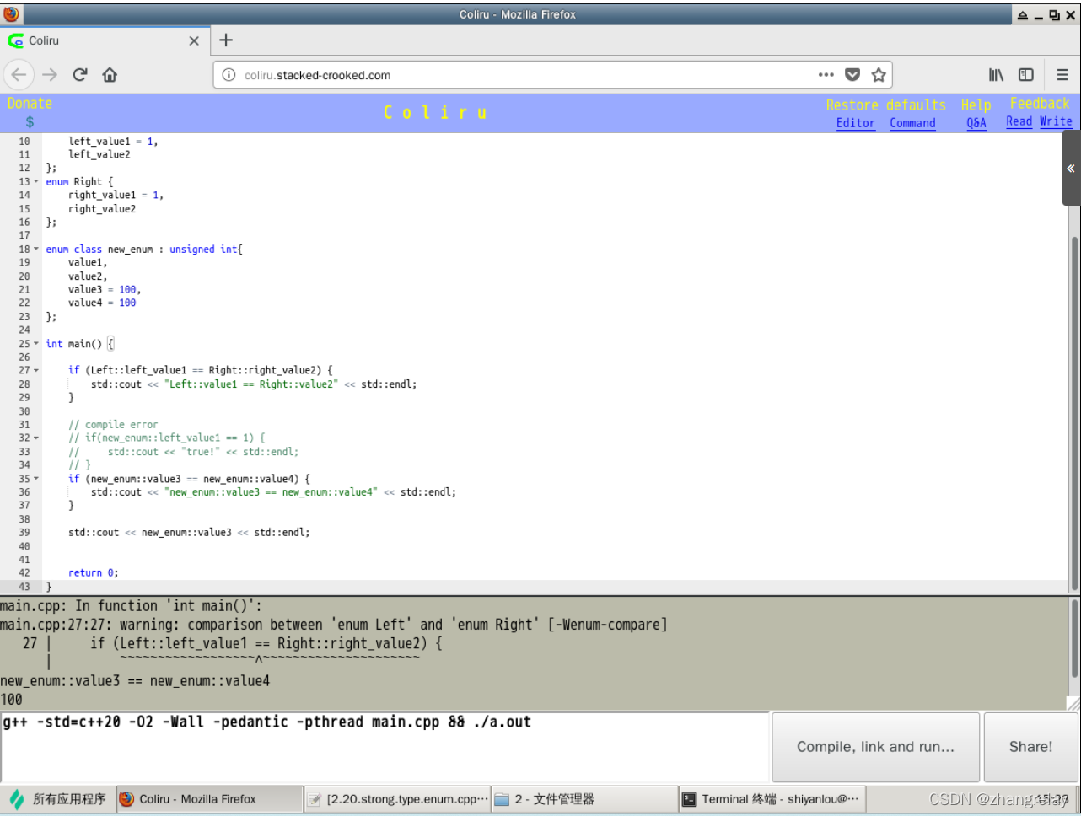Click the window shade/roll-up title bar button
The width and height of the screenshot is (1081, 816).
[x=1022, y=15]
